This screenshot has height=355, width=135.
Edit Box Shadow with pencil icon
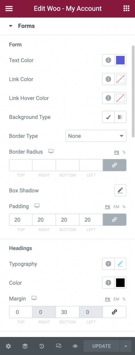pos(120,190)
